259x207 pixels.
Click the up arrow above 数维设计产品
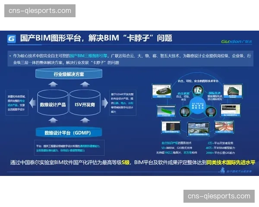tap(53, 85)
